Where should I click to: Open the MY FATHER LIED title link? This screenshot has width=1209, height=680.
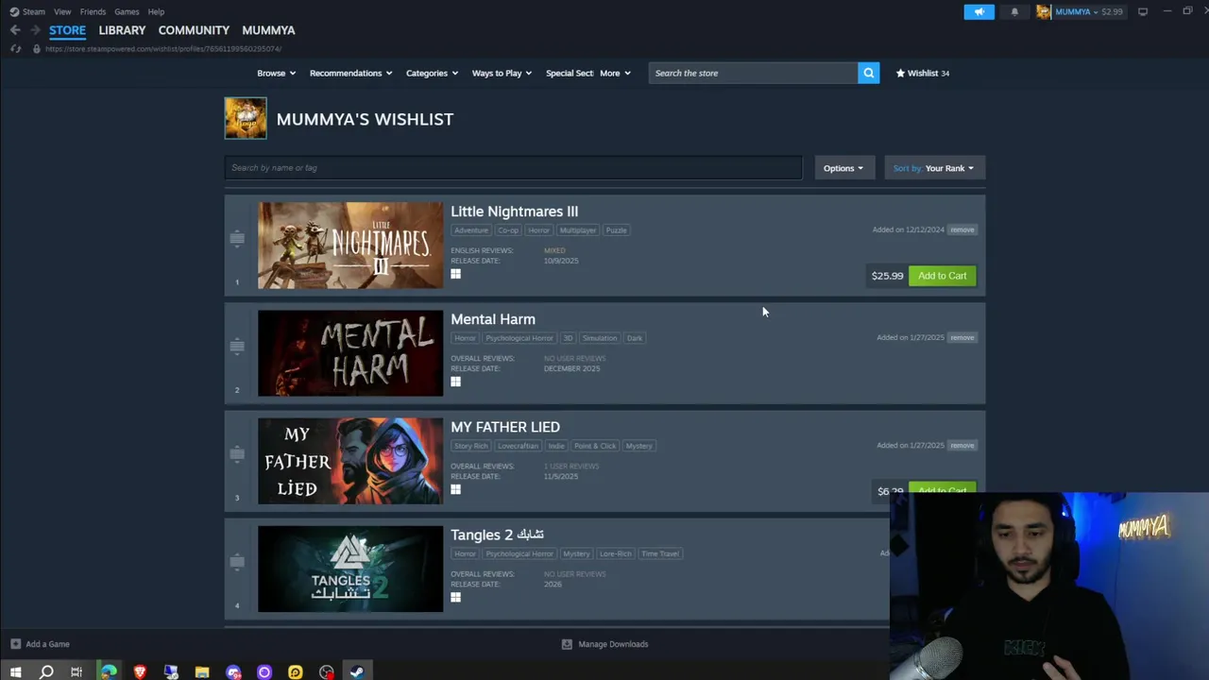(505, 427)
